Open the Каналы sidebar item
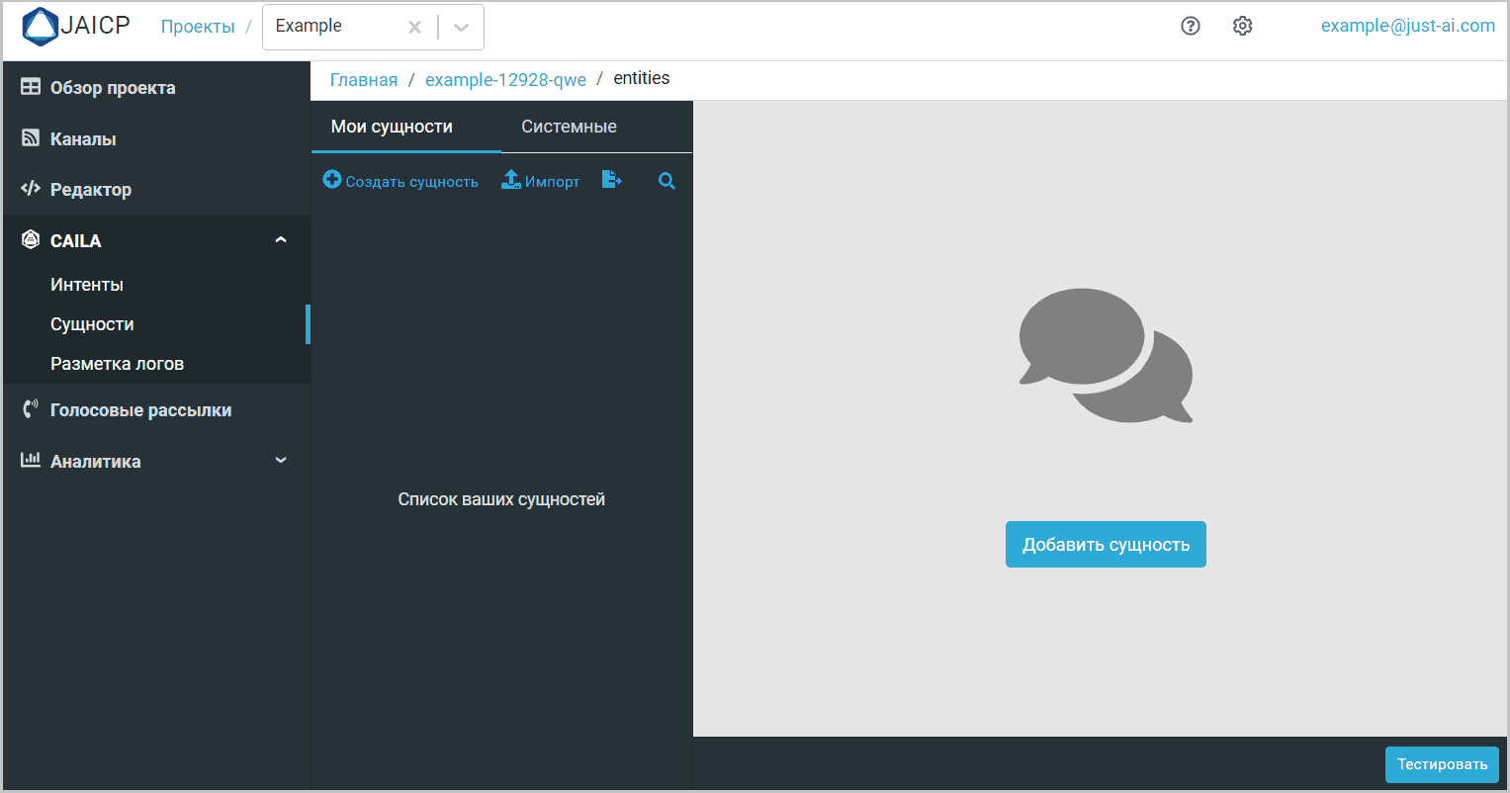The image size is (1510, 793). tap(83, 139)
